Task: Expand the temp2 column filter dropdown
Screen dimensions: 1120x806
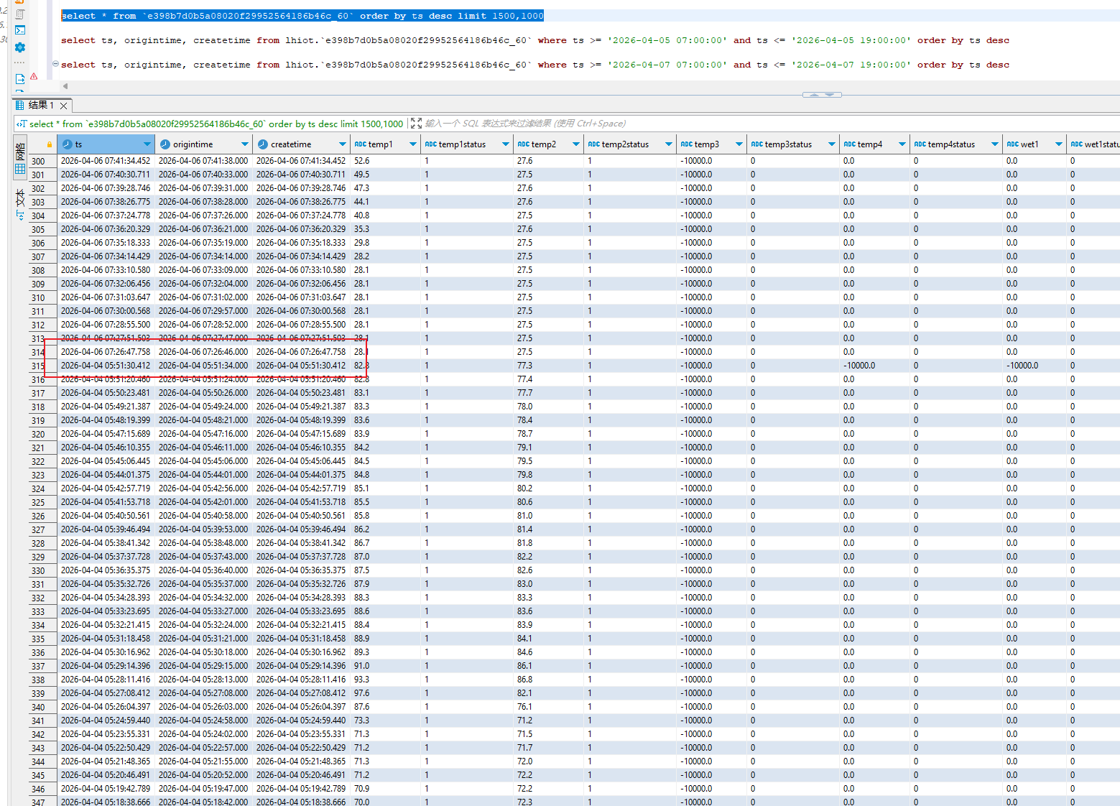Action: [575, 144]
